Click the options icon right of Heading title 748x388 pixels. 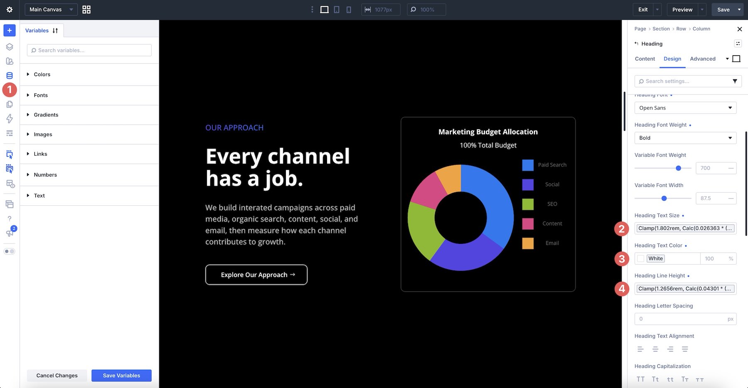tap(738, 44)
